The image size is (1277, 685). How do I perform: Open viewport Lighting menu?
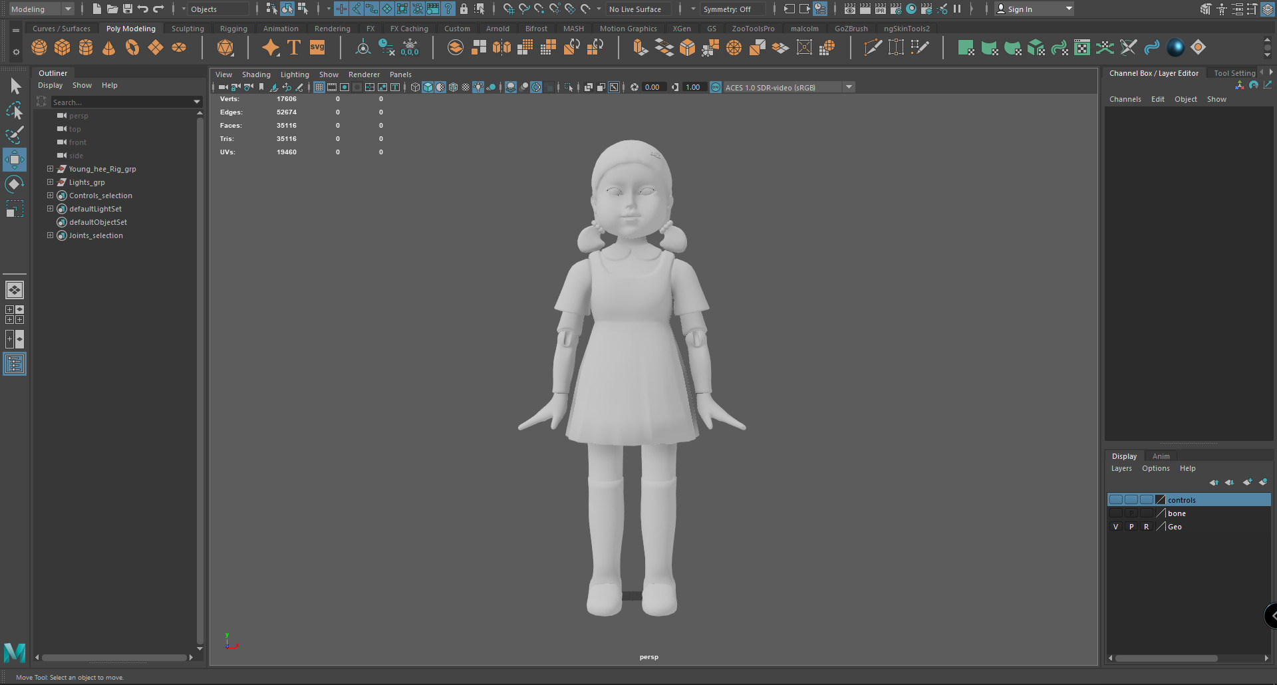(295, 74)
